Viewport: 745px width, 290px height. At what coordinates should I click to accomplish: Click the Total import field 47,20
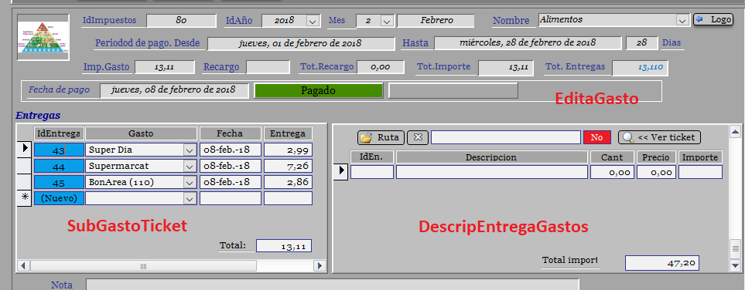[662, 263]
